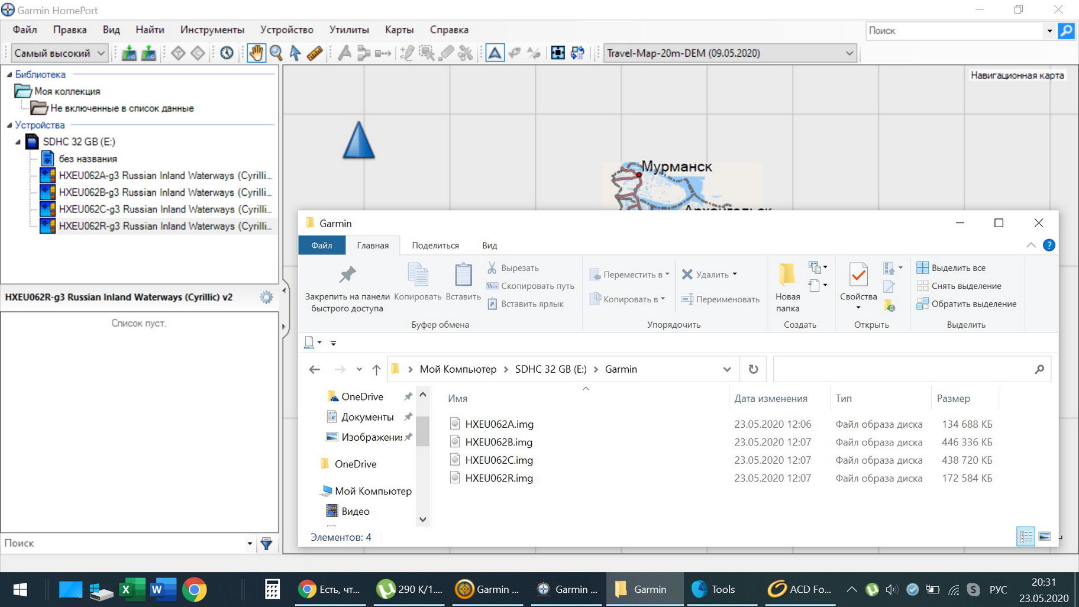The width and height of the screenshot is (1079, 607).
Task: Open the Файл menu in HomePort
Action: pos(25,30)
